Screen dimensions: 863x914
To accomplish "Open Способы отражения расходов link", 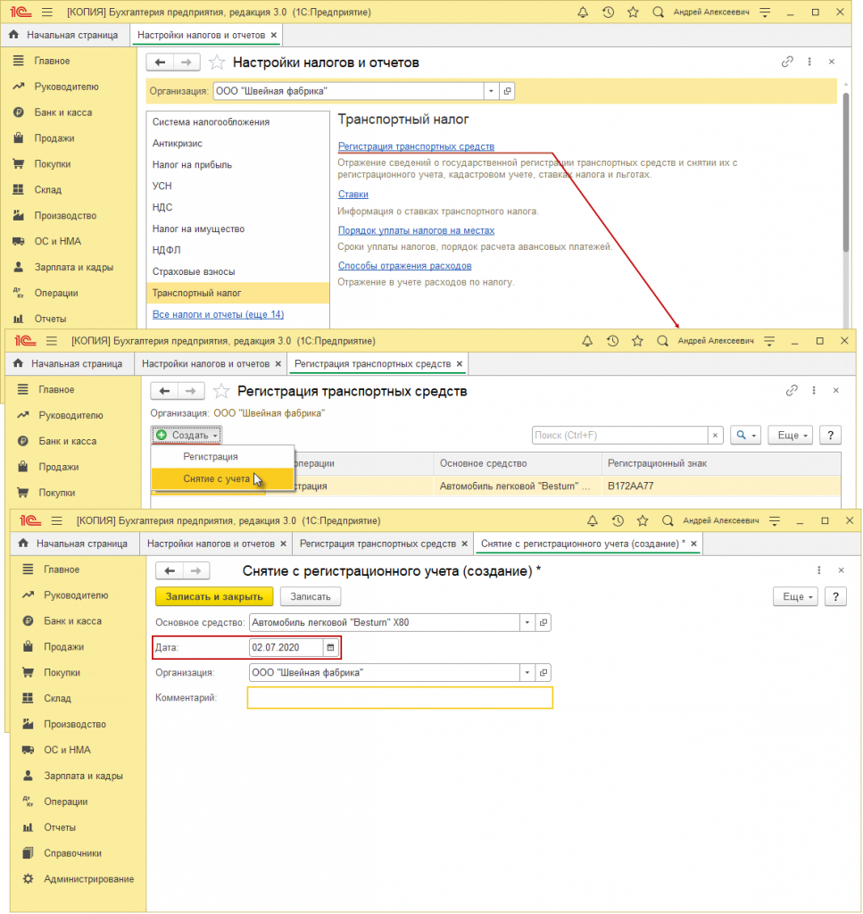I will [405, 266].
